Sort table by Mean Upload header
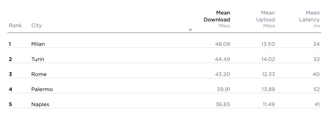The width and height of the screenshot is (330, 119). pyautogui.click(x=265, y=19)
